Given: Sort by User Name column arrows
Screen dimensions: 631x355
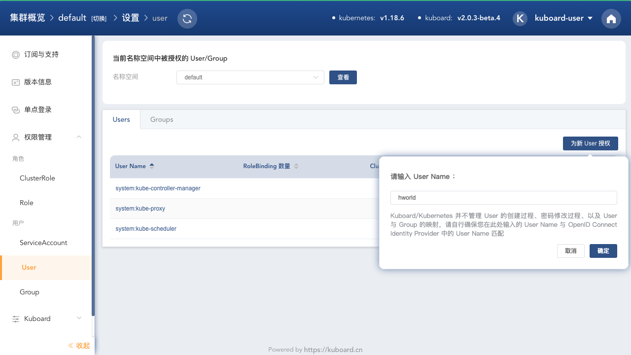Looking at the screenshot, I should [152, 166].
